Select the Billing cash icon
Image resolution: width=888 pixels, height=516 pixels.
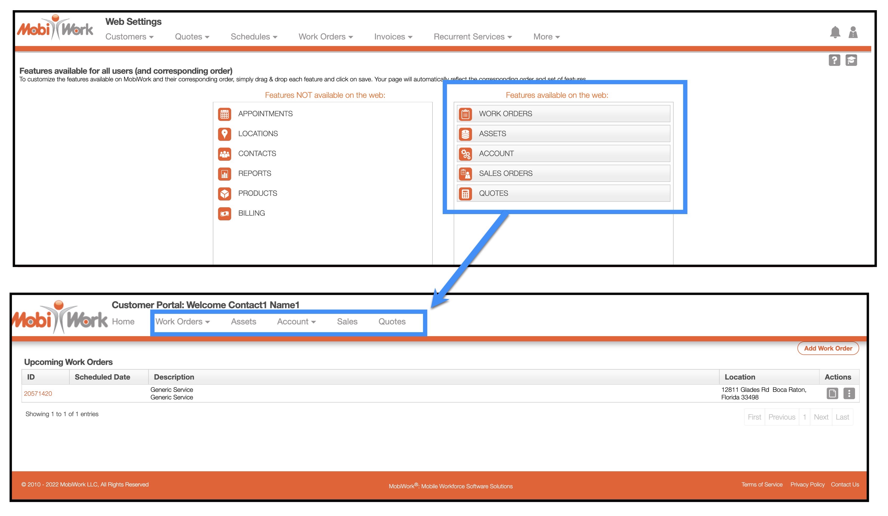click(x=224, y=213)
